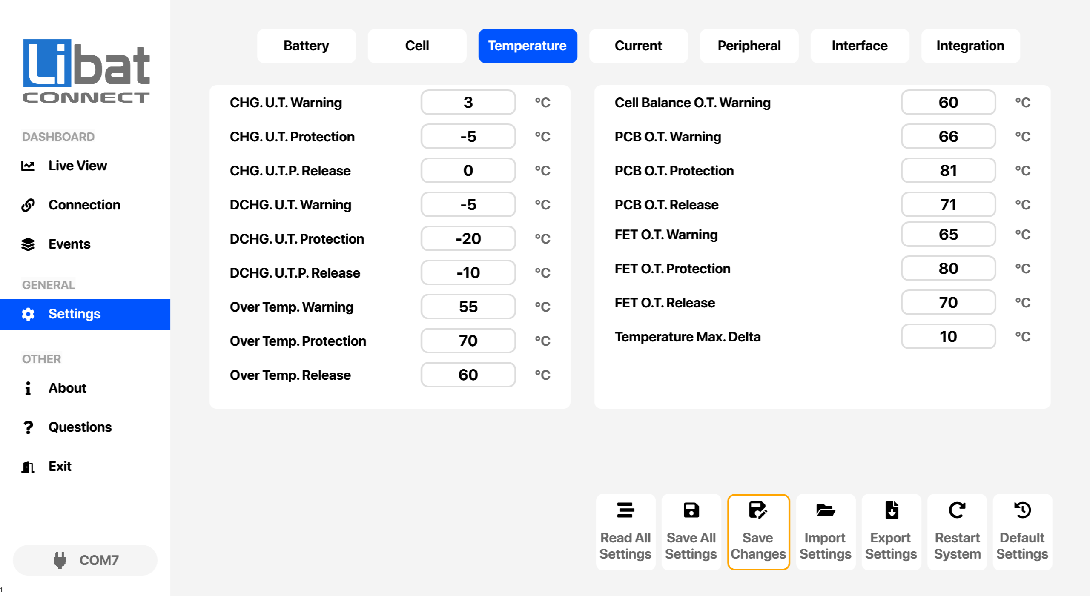Click the Save All Settings disk icon
1090x596 pixels.
tap(691, 510)
